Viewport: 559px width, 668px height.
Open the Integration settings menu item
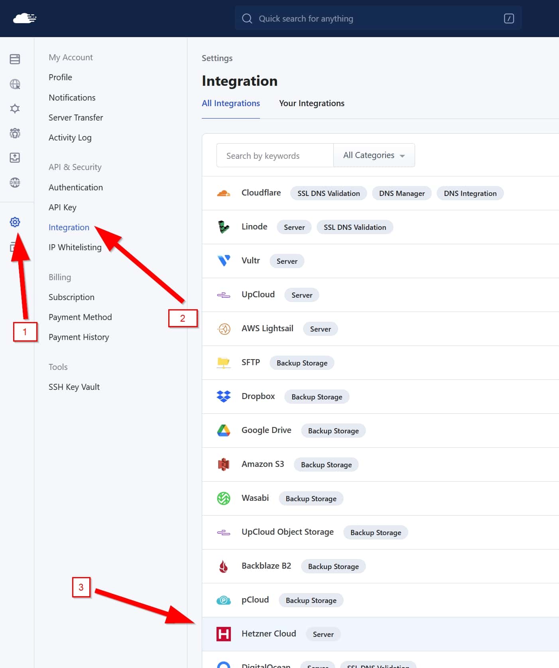[x=69, y=227]
